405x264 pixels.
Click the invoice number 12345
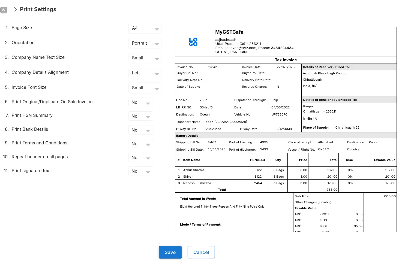212,67
